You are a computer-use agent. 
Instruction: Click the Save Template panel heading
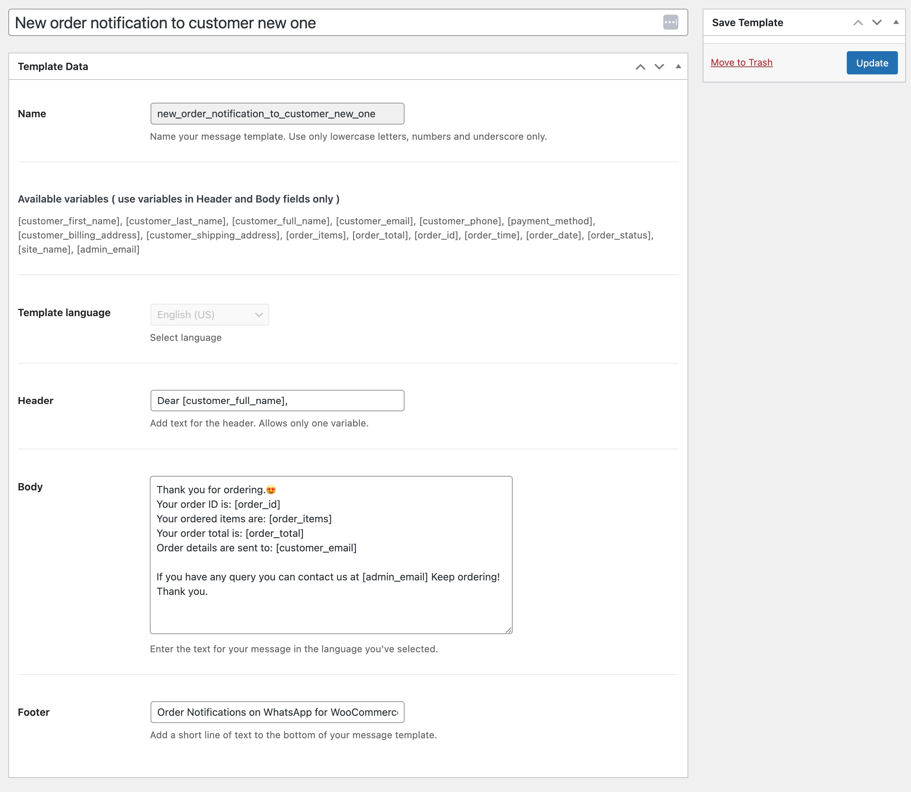(747, 23)
